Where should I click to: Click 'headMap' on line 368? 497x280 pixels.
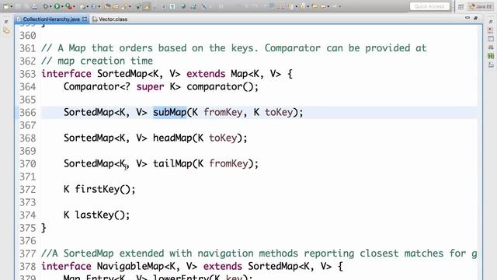point(172,138)
